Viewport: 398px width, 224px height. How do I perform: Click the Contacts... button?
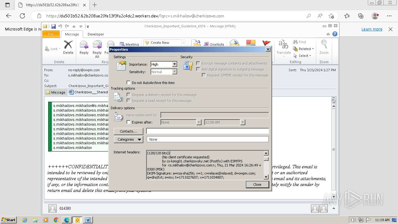(128, 131)
